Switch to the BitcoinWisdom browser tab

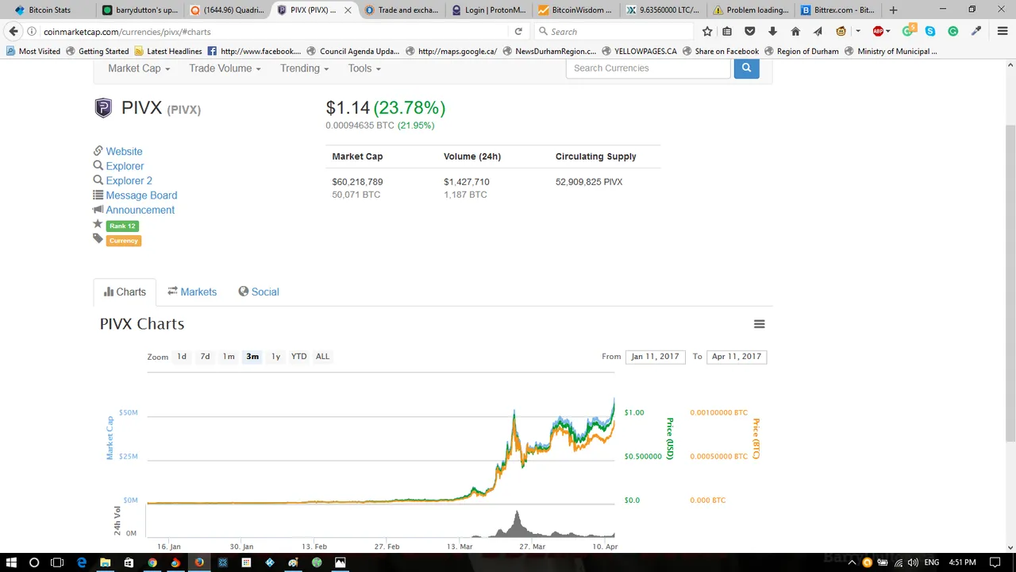[x=575, y=10]
